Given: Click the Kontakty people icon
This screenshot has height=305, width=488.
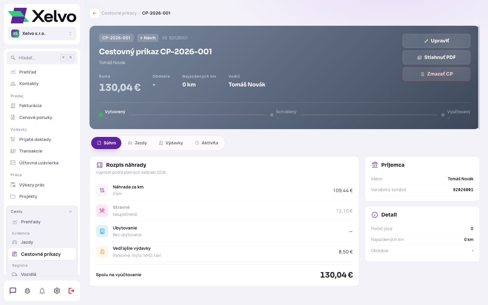Looking at the screenshot, I should coord(13,84).
